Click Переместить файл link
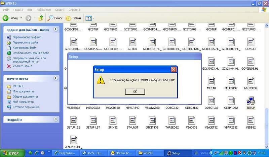The width and height of the screenshot is (269, 157). 25,43
